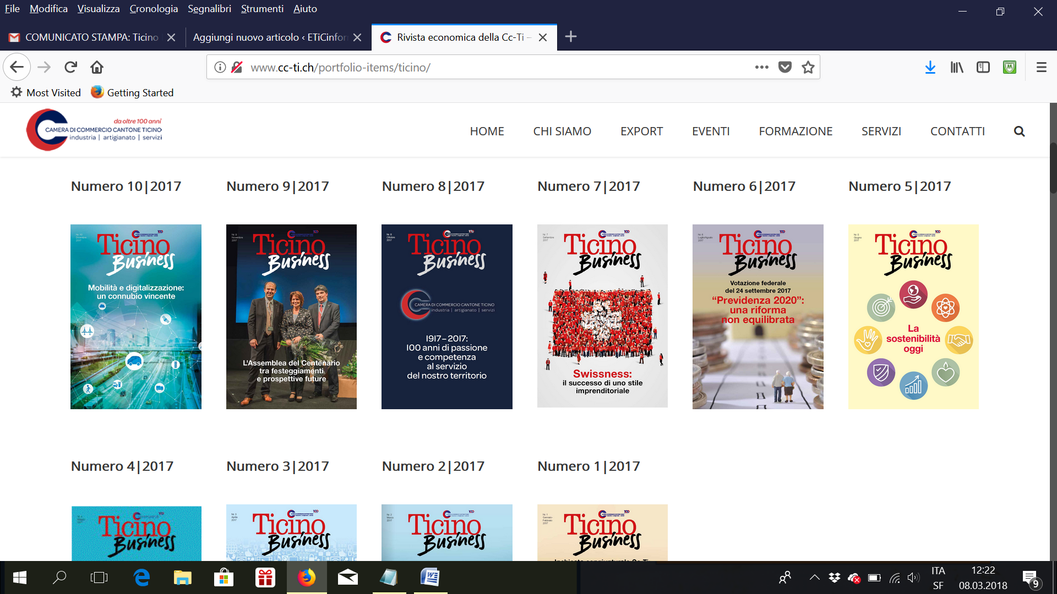
Task: Open the Mail app on taskbar
Action: (348, 577)
